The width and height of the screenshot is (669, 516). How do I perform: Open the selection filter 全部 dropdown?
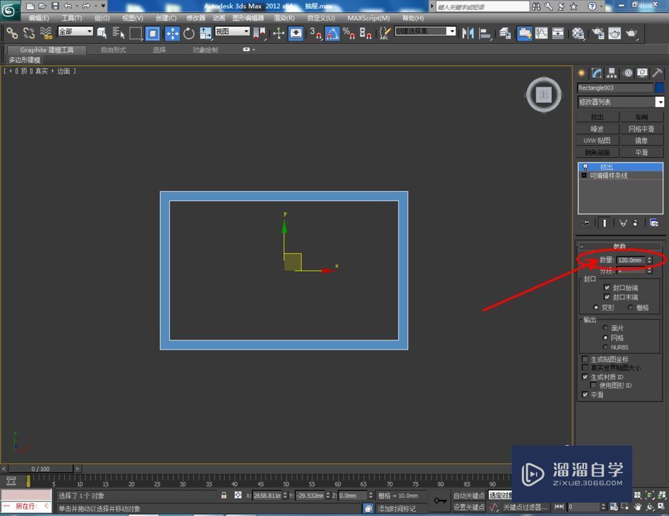[x=76, y=31]
